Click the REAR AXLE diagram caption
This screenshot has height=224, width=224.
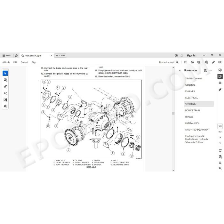click(91, 167)
